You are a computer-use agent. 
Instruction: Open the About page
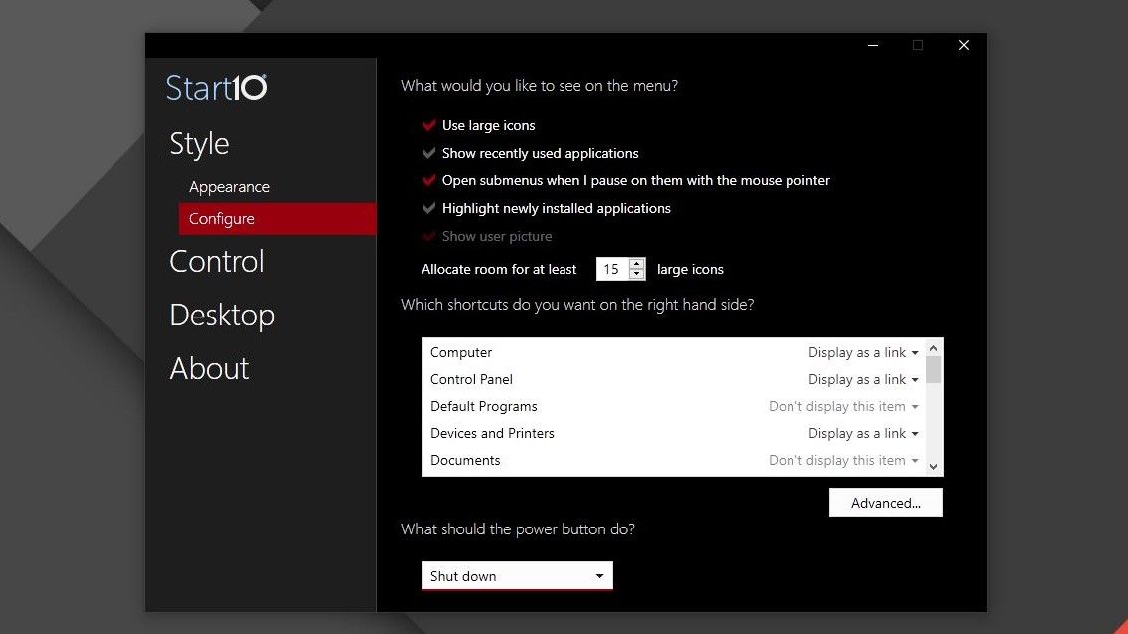point(209,368)
